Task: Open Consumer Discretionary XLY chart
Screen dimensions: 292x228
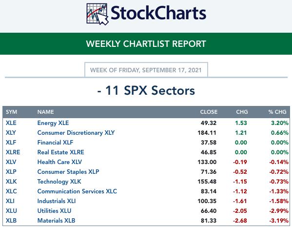Action: tap(76, 133)
